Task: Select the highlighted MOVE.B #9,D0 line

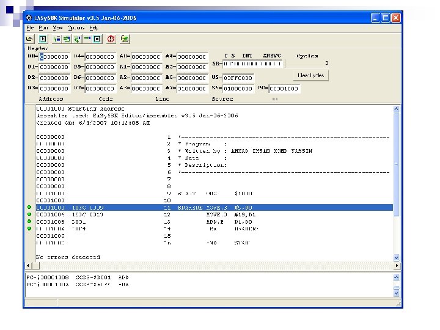Action: (x=215, y=208)
